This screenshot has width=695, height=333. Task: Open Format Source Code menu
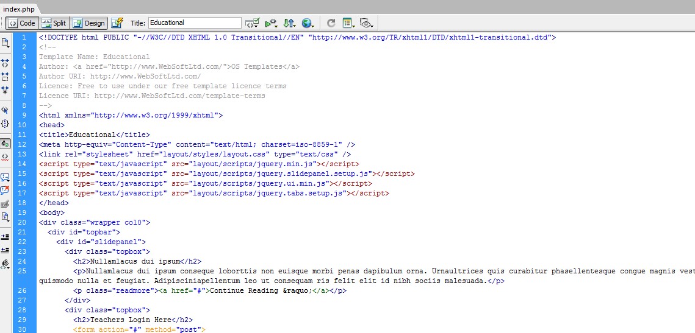coord(5,264)
